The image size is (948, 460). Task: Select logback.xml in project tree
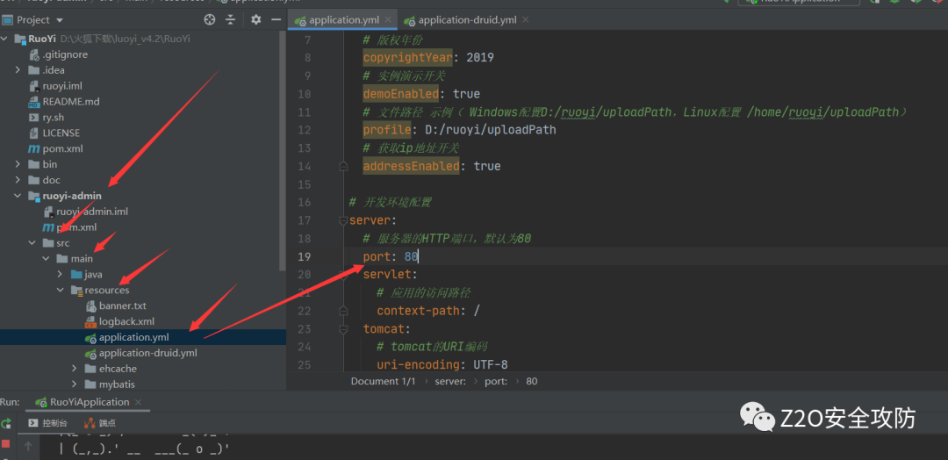click(126, 322)
